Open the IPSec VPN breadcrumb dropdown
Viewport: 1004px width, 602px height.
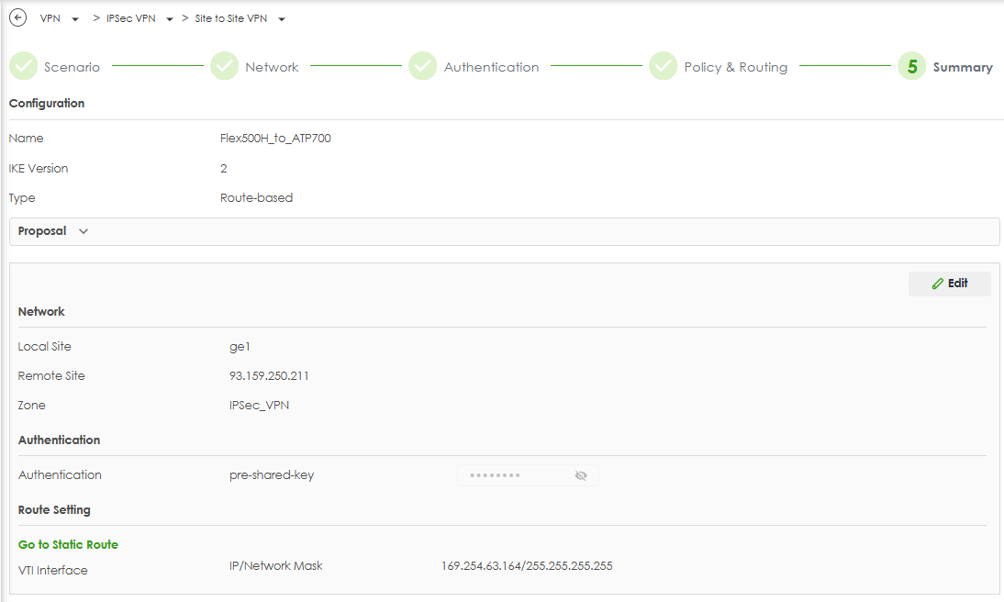pos(170,19)
